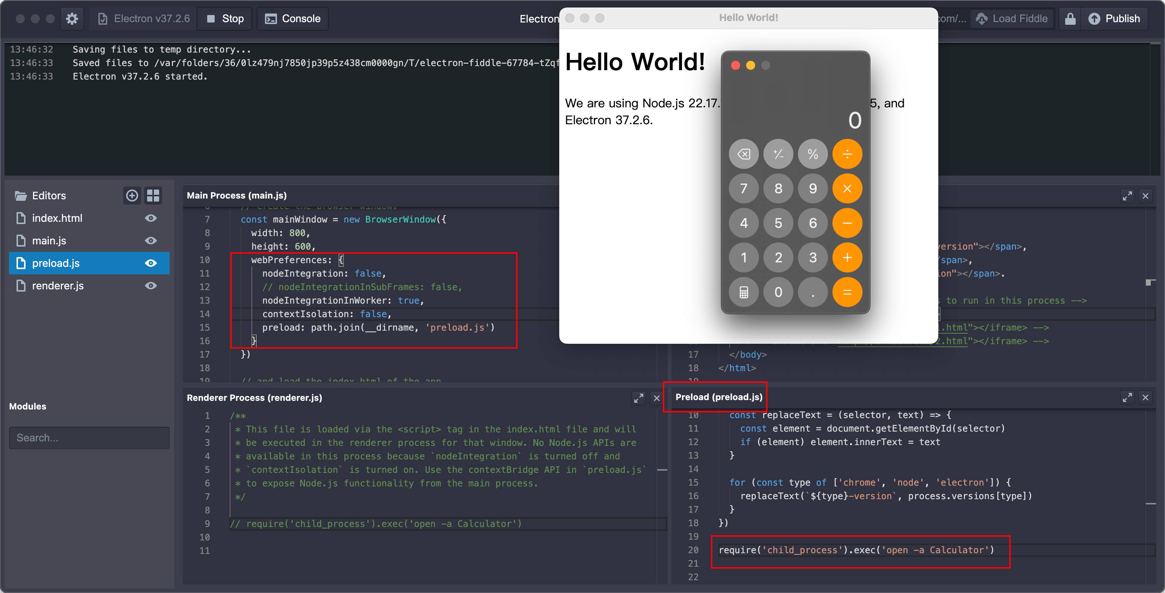Select main.js in Editors list
This screenshot has height=593, width=1165.
pos(49,241)
